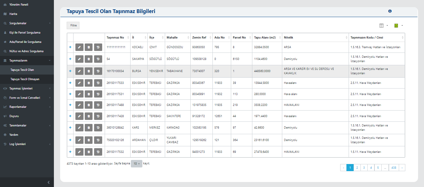Expand row details for KOCAELI record
424x187 pixels.
[x=70, y=47]
